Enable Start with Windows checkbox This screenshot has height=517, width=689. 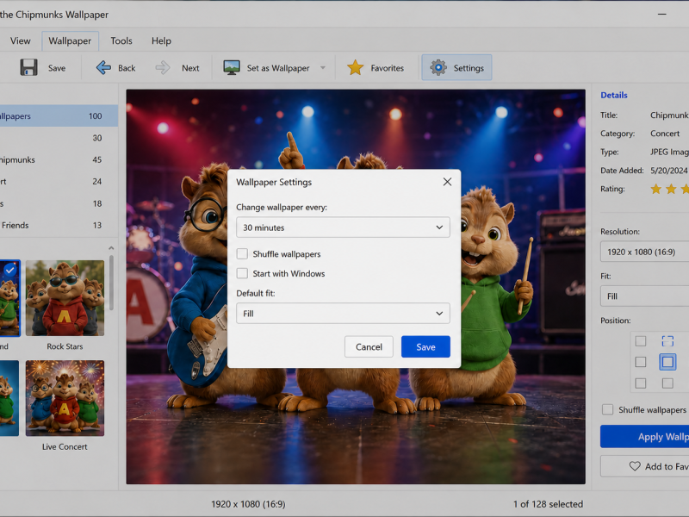(242, 273)
